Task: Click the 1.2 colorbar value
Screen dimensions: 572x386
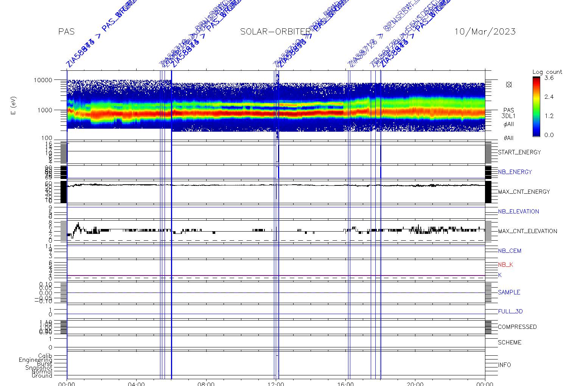Action: (549, 116)
